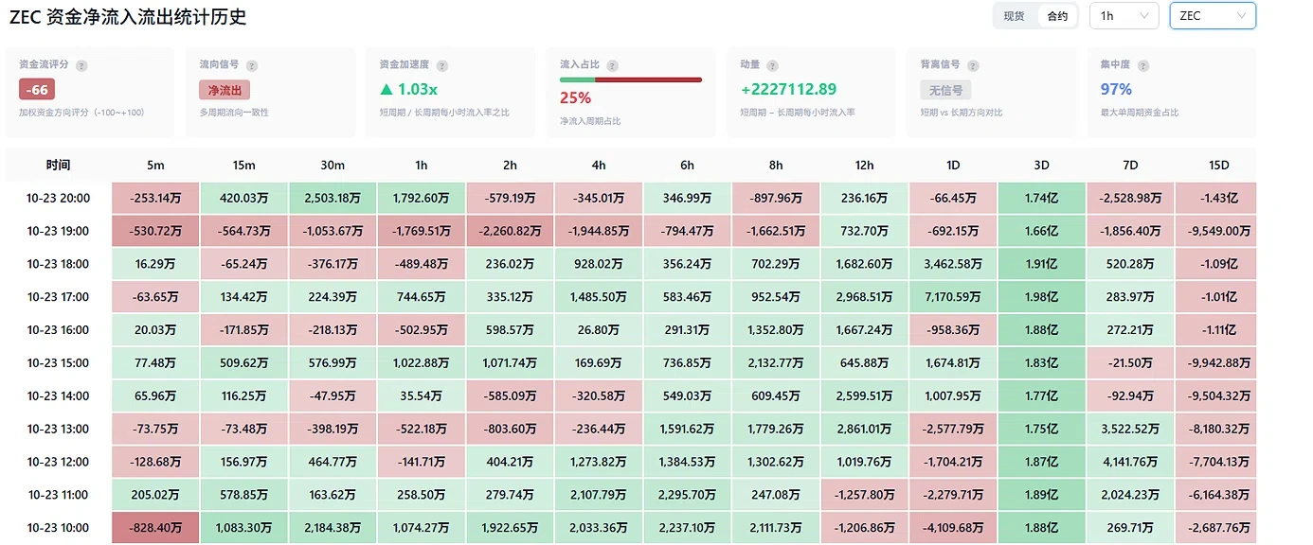Screen dimensions: 1313x545
Task: Click the 集中度 question mark icon
Action: pos(1143,66)
